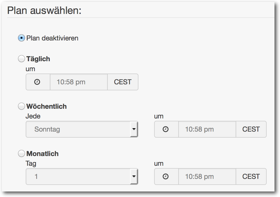
Task: Enable the Monatlich schedule radio button
Action: [21, 154]
